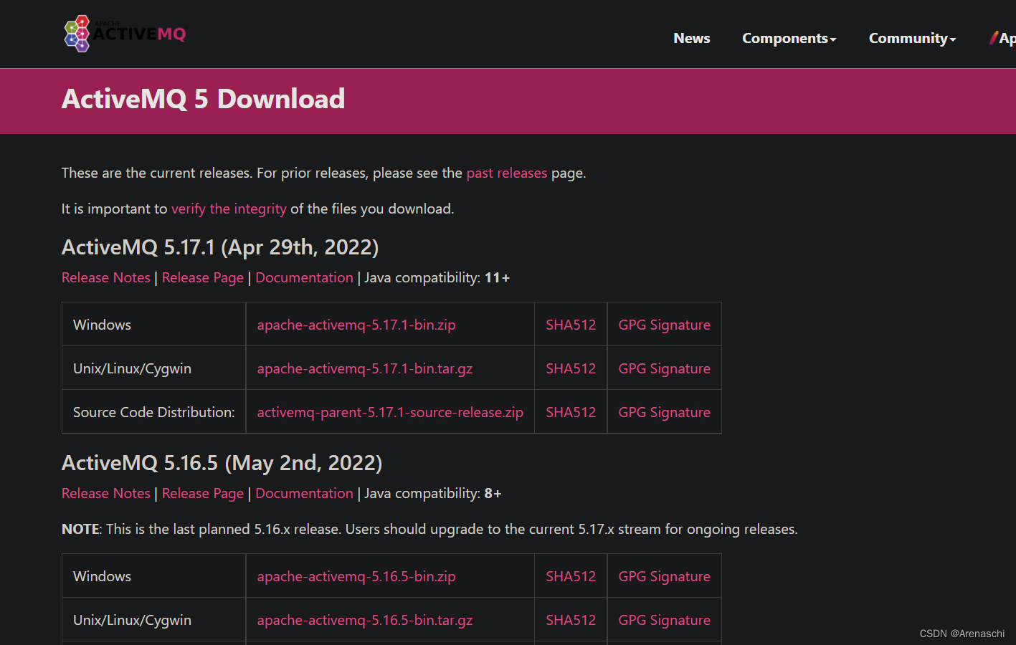
Task: Click the ActiveMQ 5.17.1 (Apr 29th, 2022) heading
Action: (220, 247)
